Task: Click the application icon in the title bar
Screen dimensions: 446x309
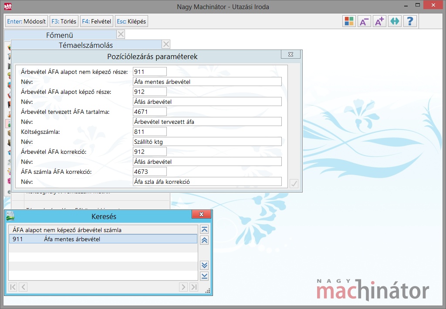Action: (7, 6)
